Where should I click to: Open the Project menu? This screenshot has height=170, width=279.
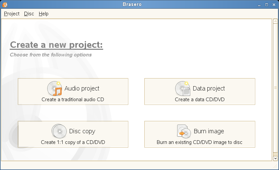(12, 14)
